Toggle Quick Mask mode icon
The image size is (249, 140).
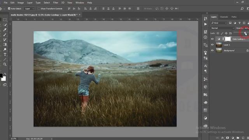(5, 85)
